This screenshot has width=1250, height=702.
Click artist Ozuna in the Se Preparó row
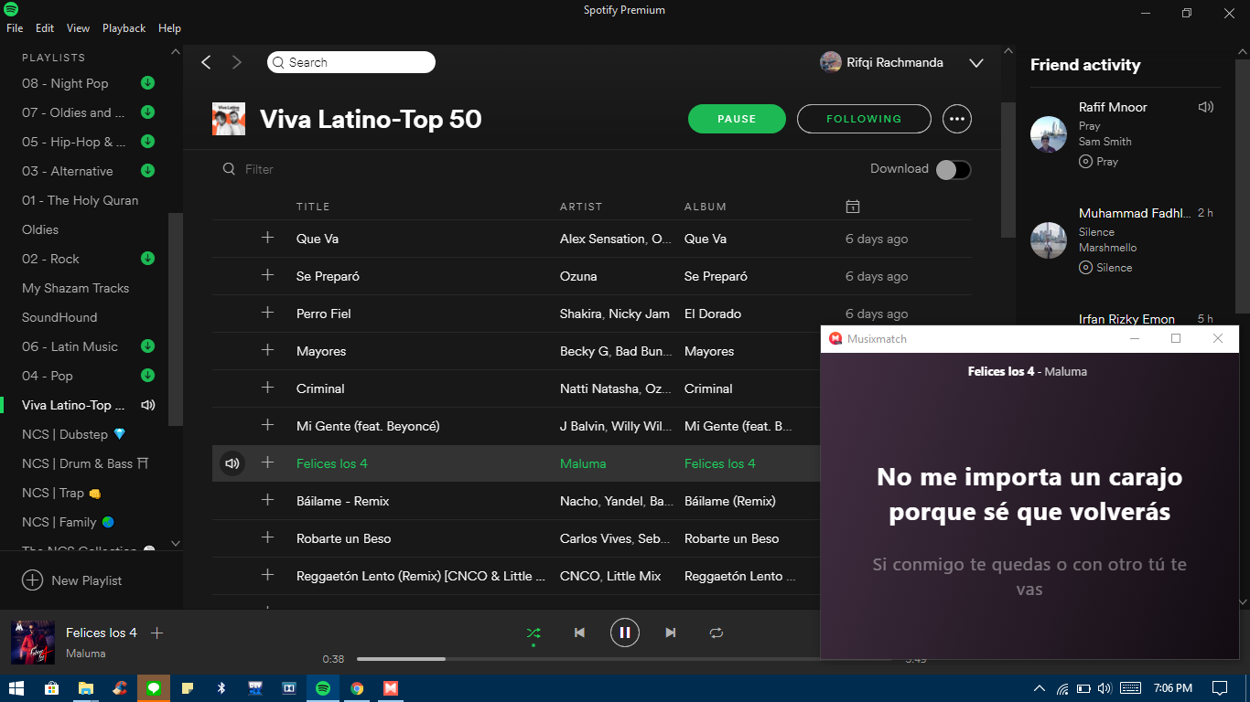coord(578,276)
